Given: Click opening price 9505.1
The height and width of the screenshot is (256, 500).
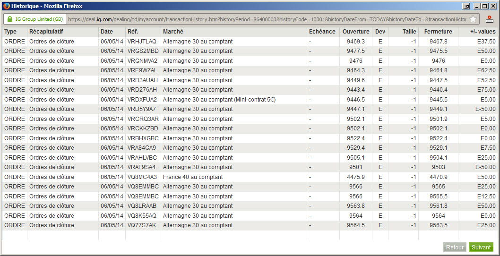Looking at the screenshot, I should 355,157.
